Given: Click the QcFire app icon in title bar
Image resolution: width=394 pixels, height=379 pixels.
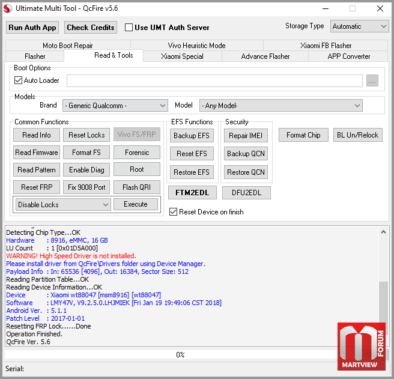Looking at the screenshot, I should tap(8, 8).
